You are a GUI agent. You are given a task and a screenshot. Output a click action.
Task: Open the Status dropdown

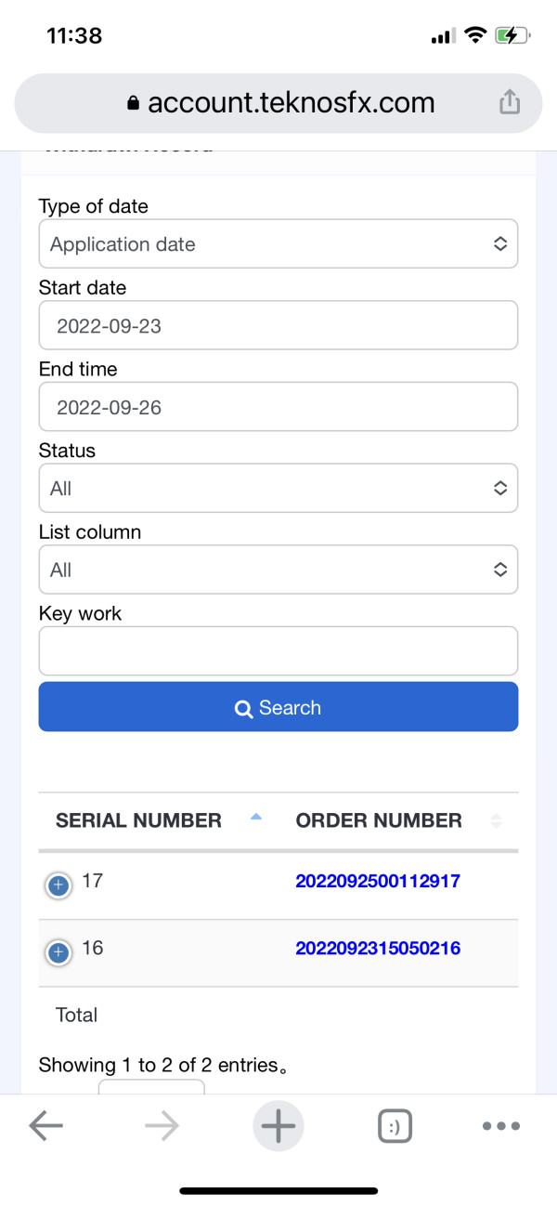[x=278, y=489]
